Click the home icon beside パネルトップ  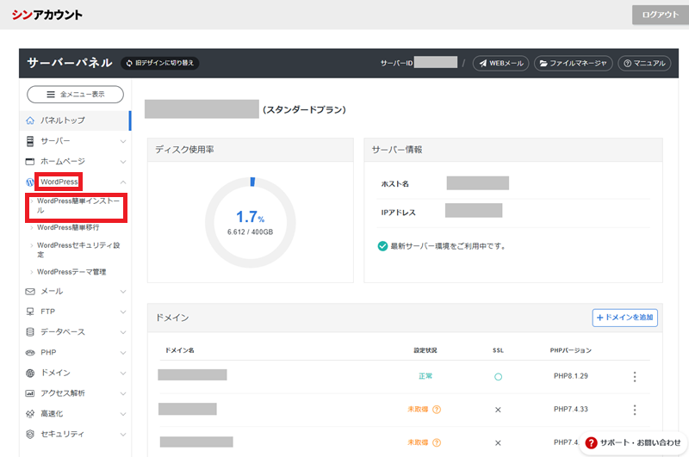[x=31, y=120]
